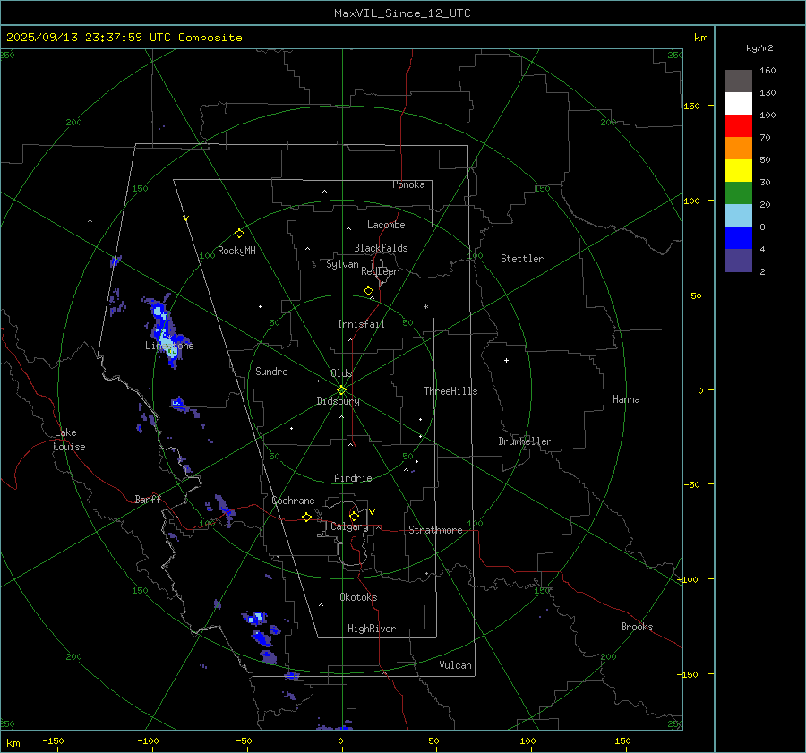Choose the yellow 30-50 legend swatch
The height and width of the screenshot is (753, 806).
point(738,171)
